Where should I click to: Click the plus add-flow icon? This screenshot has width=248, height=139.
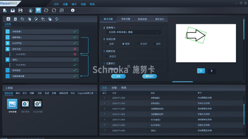[8, 19]
